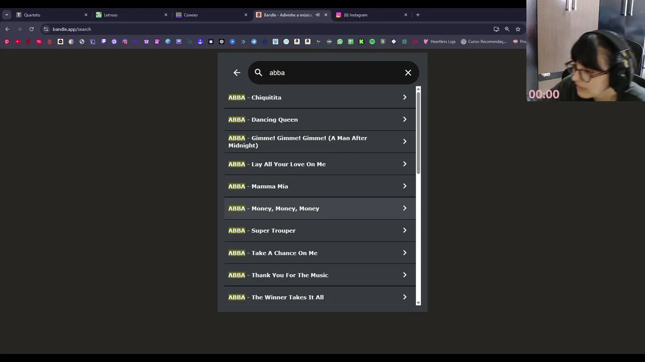Click the browser back button
Viewport: 645px width, 362px height.
pos(7,29)
